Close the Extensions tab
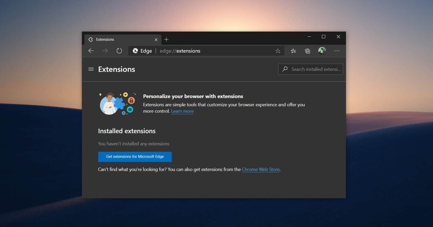Screen dimensions: 433x227 156,40
